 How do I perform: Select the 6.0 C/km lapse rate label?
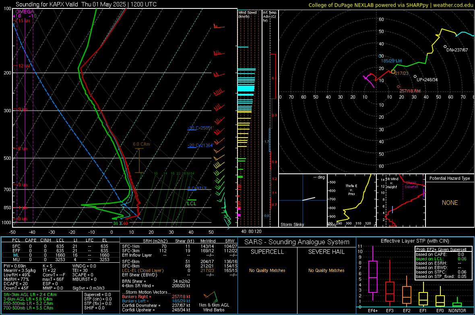(141, 144)
